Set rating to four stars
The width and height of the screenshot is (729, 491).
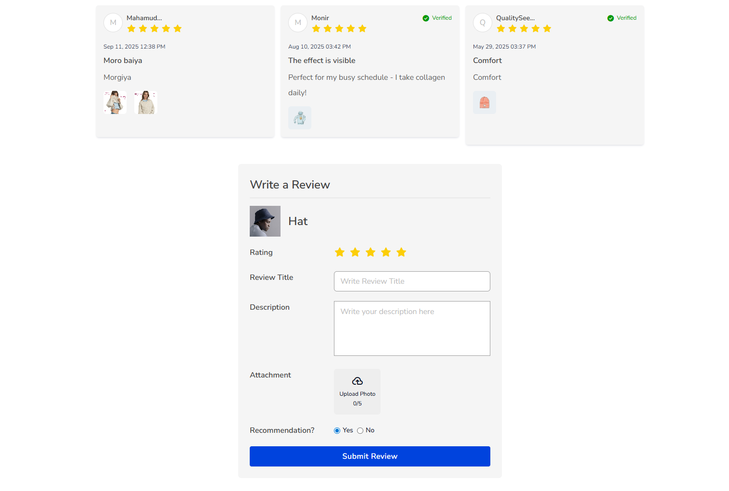point(386,252)
